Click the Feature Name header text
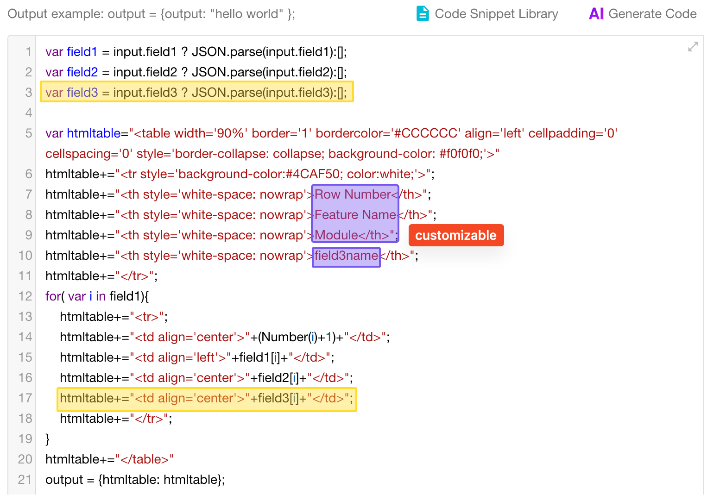Screen dimensions: 720x501 pyautogui.click(x=355, y=215)
